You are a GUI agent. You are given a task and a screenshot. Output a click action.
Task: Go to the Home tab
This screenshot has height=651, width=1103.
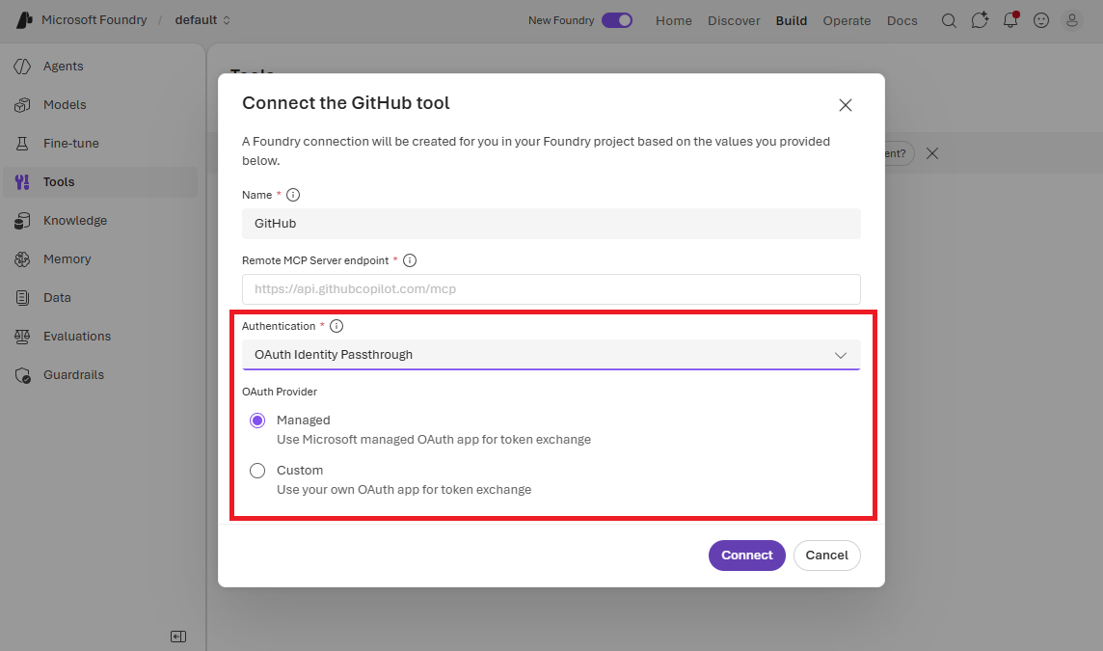click(x=674, y=20)
